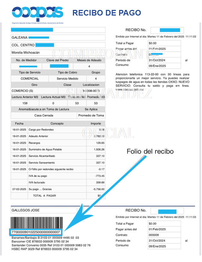Screen dimensions: 202x262
Task: Select the name field 'GALLEGOS JOSE'
Action: 44,210
